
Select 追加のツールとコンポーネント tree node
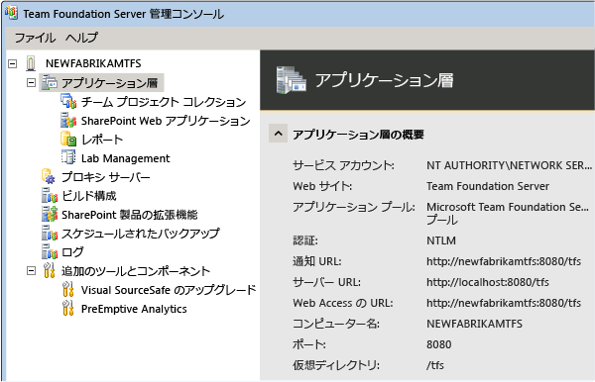[x=136, y=271]
